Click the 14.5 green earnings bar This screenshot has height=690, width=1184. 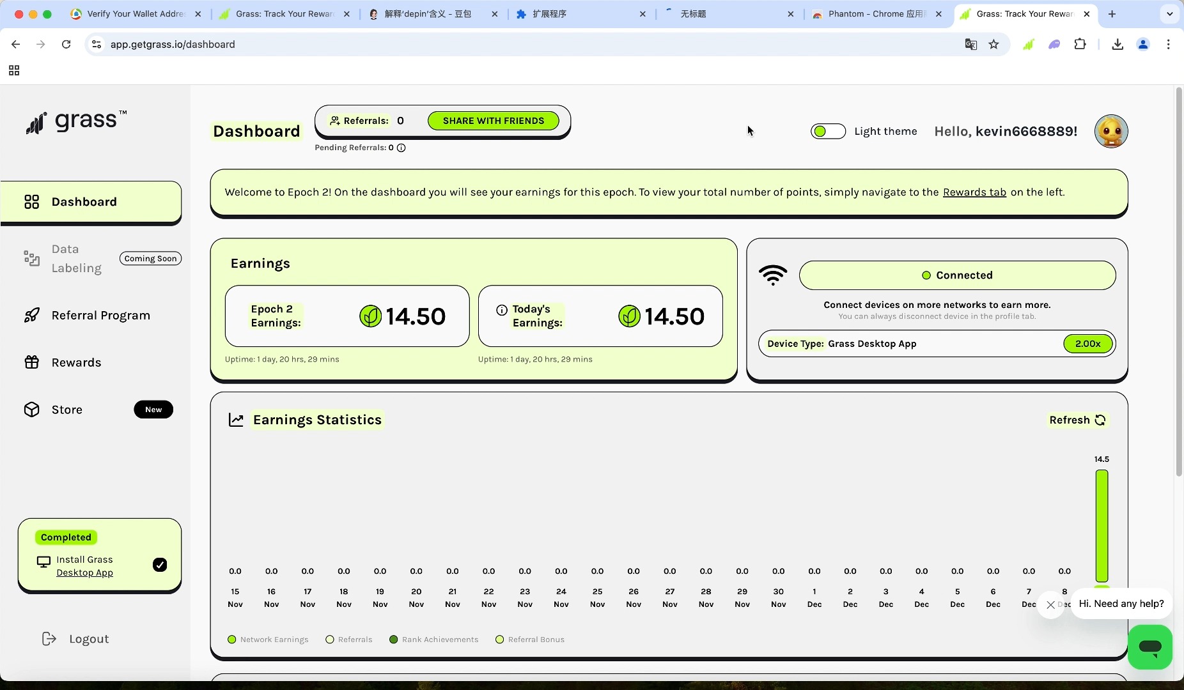[1102, 526]
